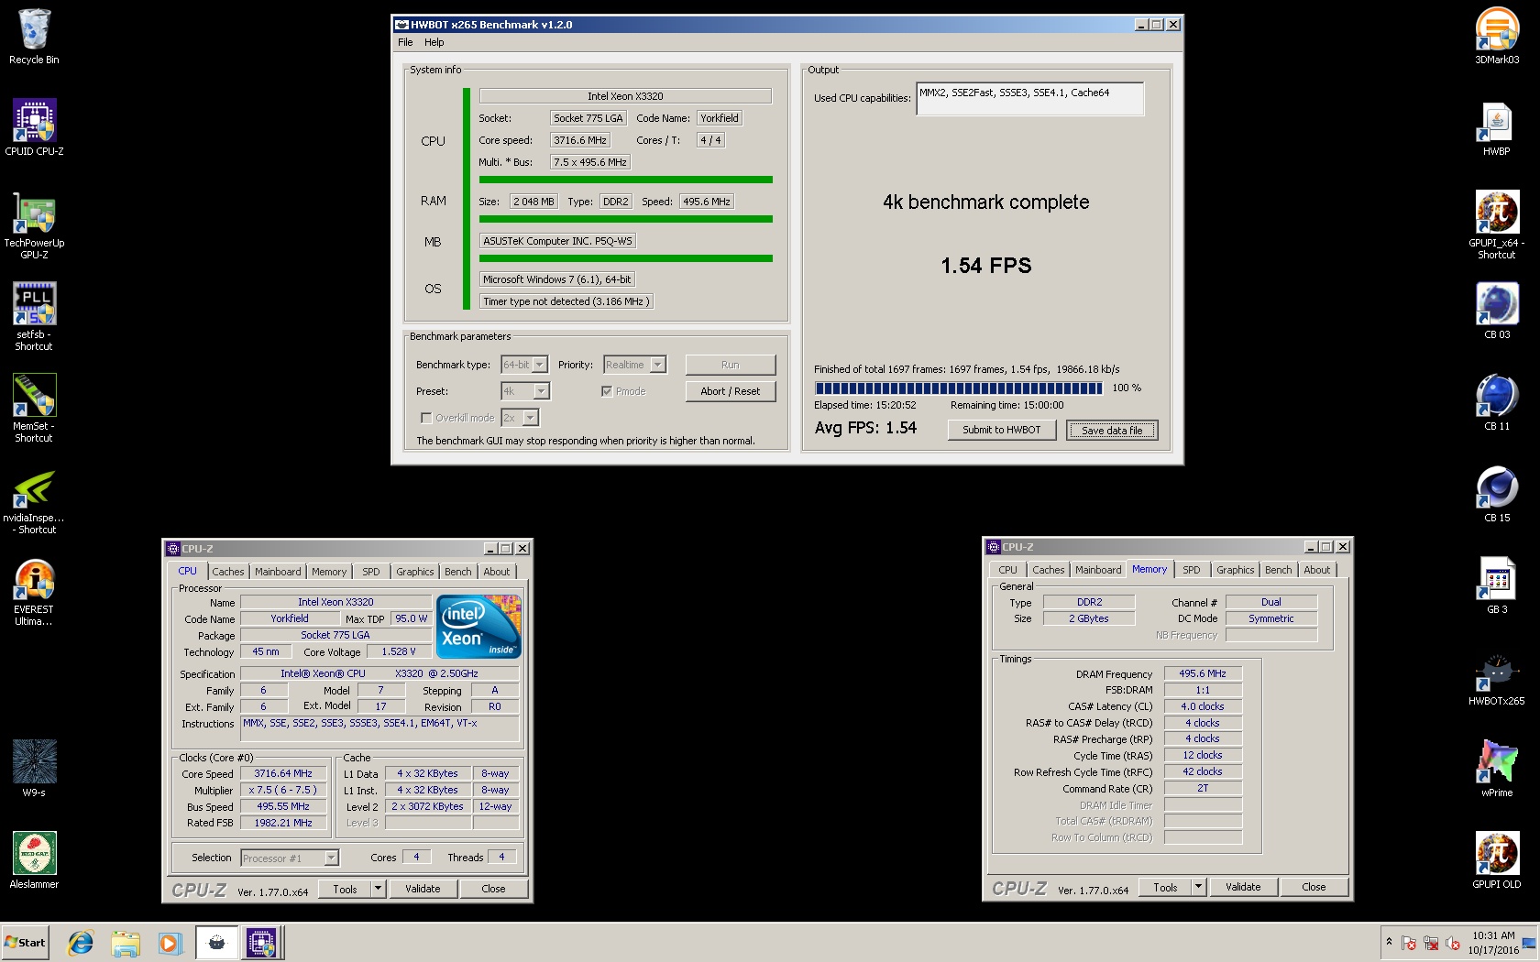Select GPUPI_x64 shortcut icon
The height and width of the screenshot is (962, 1540).
pyautogui.click(x=1497, y=225)
